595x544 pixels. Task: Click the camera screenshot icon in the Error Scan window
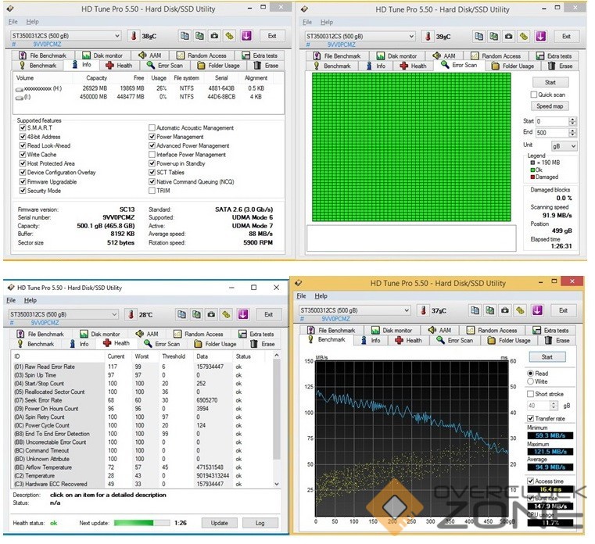(509, 36)
